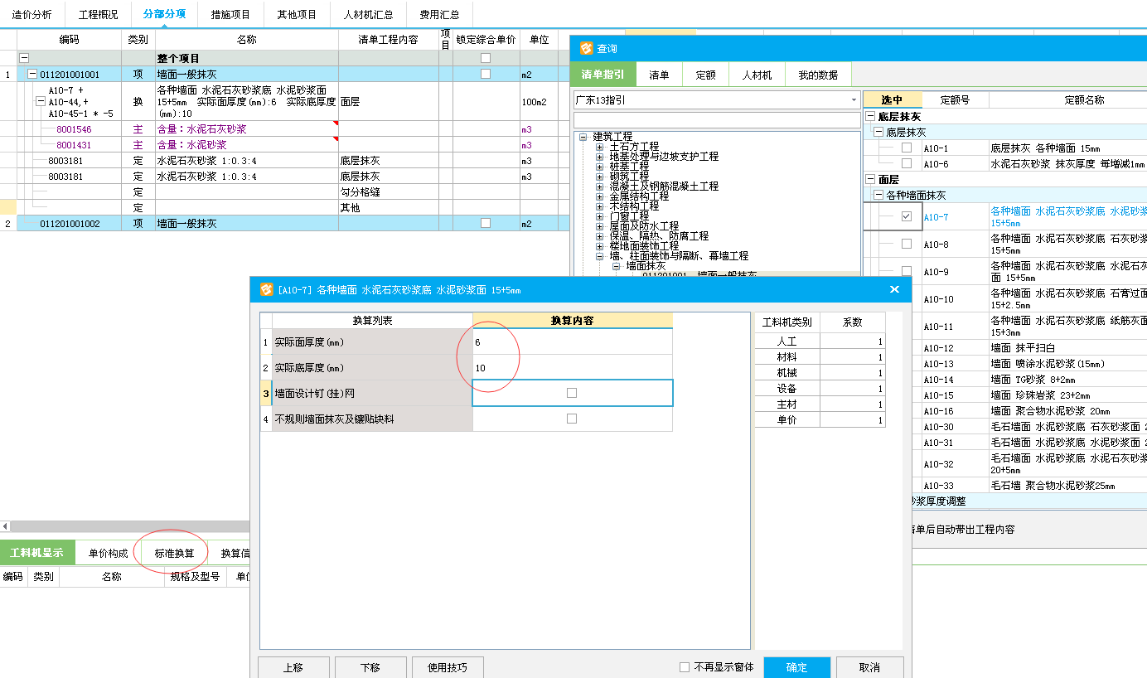Viewport: 1147px width, 678px height.
Task: Click the horizontal scrollbar left arrow
Action: point(5,526)
